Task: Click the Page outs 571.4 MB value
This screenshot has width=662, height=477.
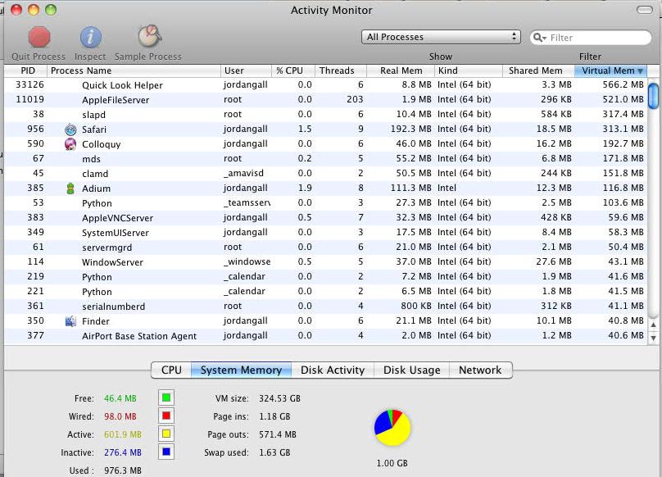Action: (278, 434)
